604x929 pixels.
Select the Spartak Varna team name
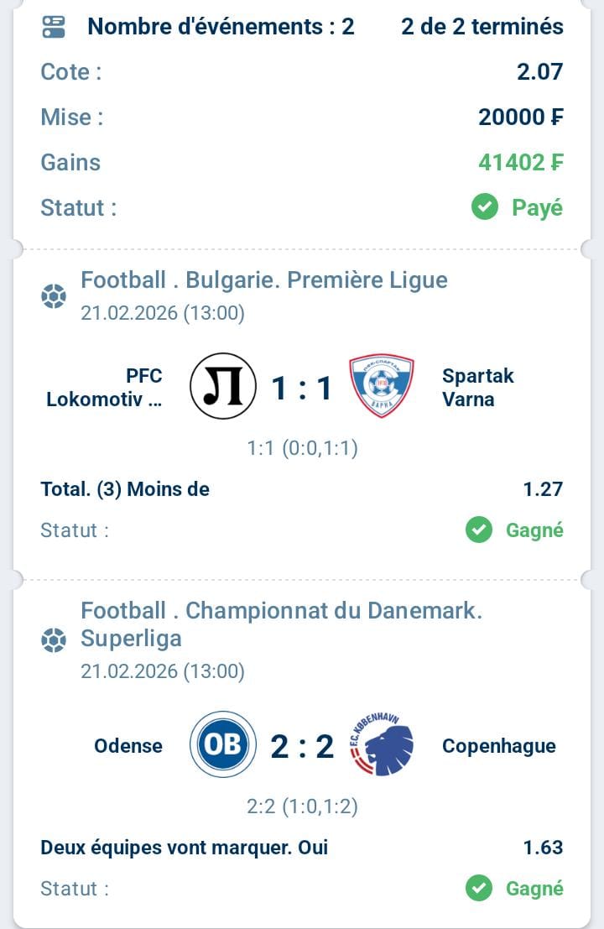(x=477, y=387)
